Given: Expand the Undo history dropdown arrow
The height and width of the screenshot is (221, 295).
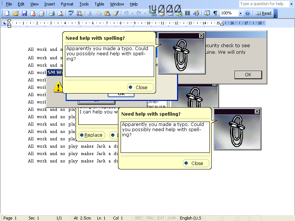Looking at the screenshot, I should pos(132,13).
